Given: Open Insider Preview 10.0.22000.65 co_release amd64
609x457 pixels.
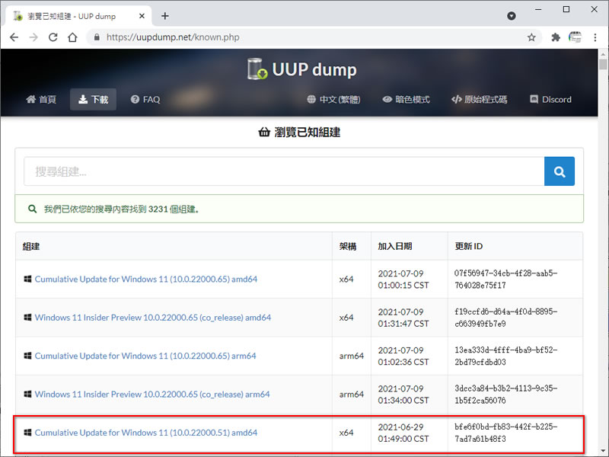Looking at the screenshot, I should (153, 318).
